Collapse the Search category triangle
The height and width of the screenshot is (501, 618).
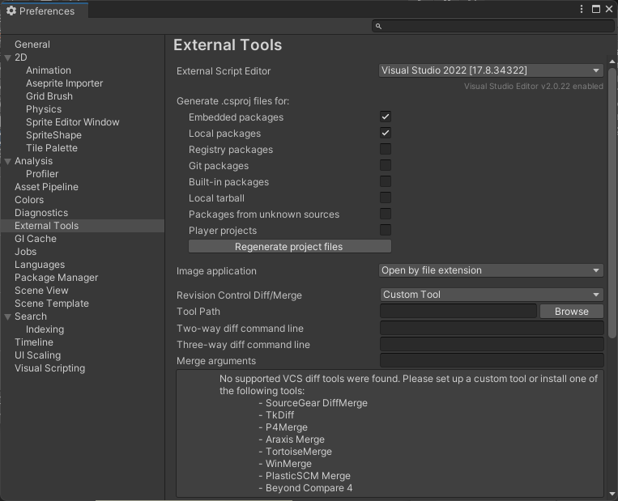pyautogui.click(x=7, y=317)
